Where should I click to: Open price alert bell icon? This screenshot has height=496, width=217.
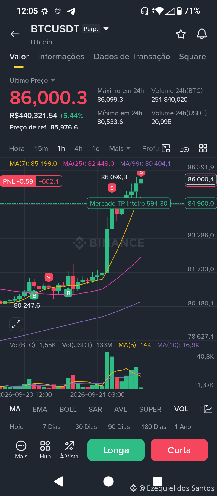(202, 34)
